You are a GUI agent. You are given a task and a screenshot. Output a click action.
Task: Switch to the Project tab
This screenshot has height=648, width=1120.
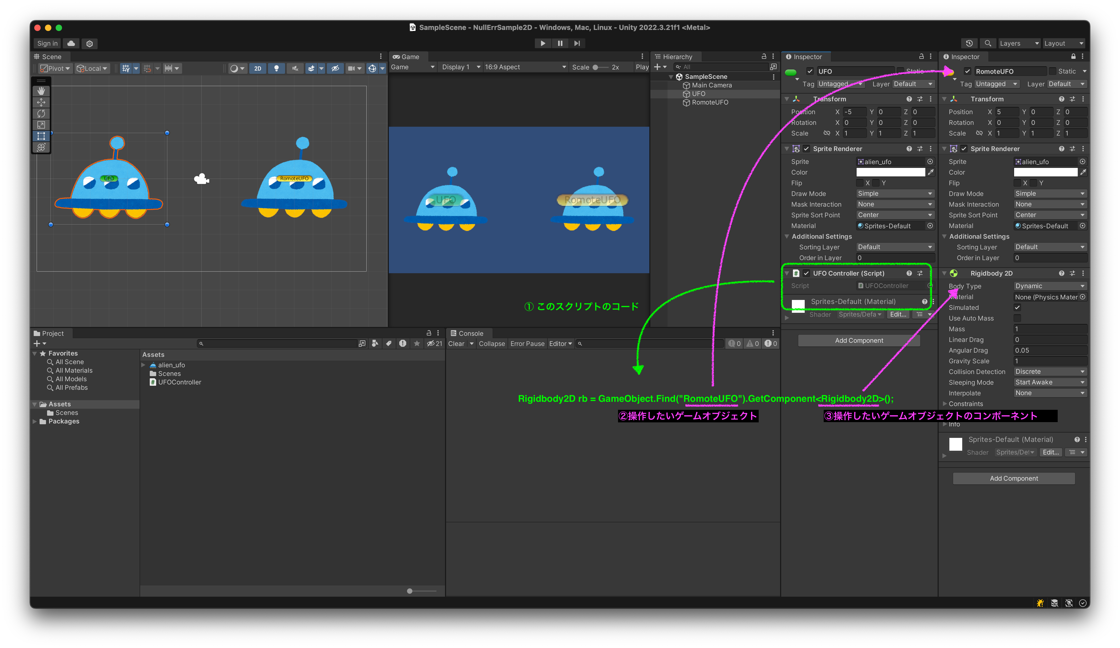pyautogui.click(x=52, y=333)
